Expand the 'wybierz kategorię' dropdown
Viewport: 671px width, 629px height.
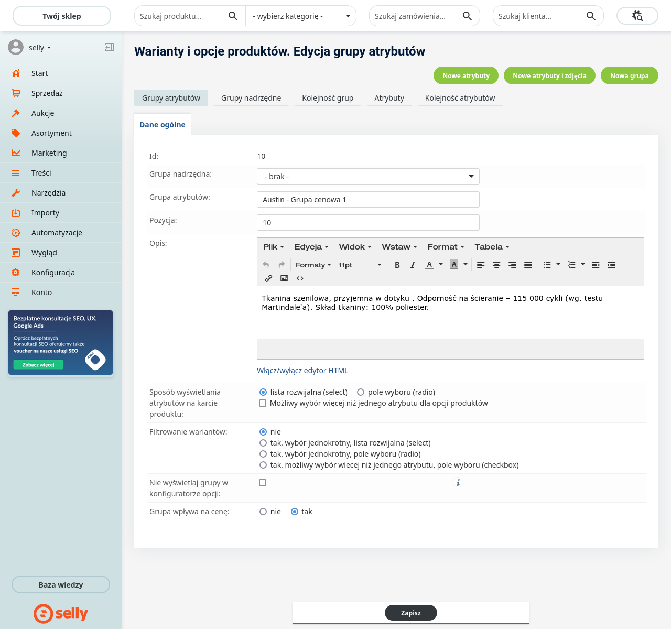tap(301, 16)
